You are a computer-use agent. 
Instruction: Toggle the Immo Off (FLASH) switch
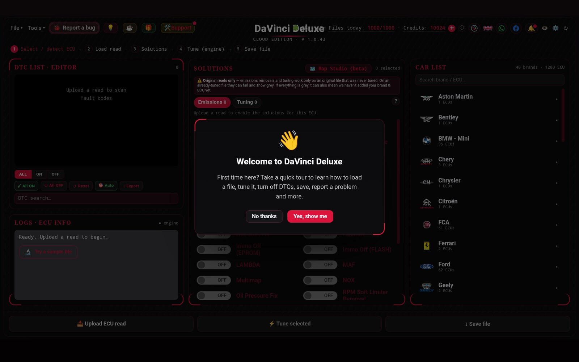tap(320, 249)
